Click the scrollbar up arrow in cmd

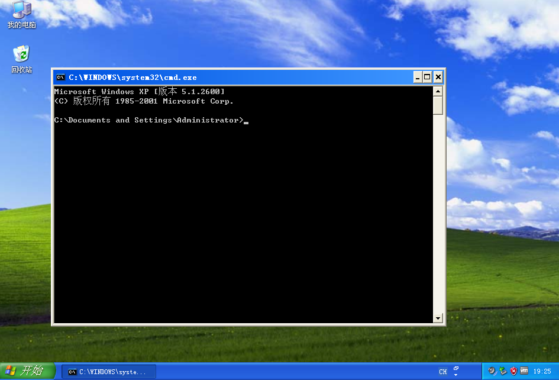(x=438, y=91)
